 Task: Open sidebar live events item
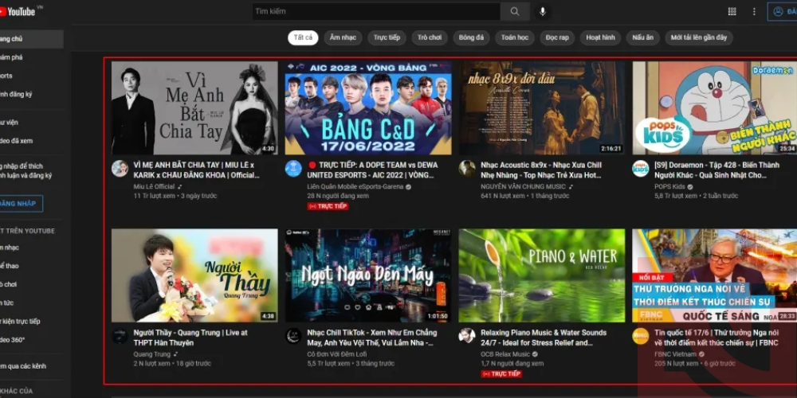(x=32, y=322)
